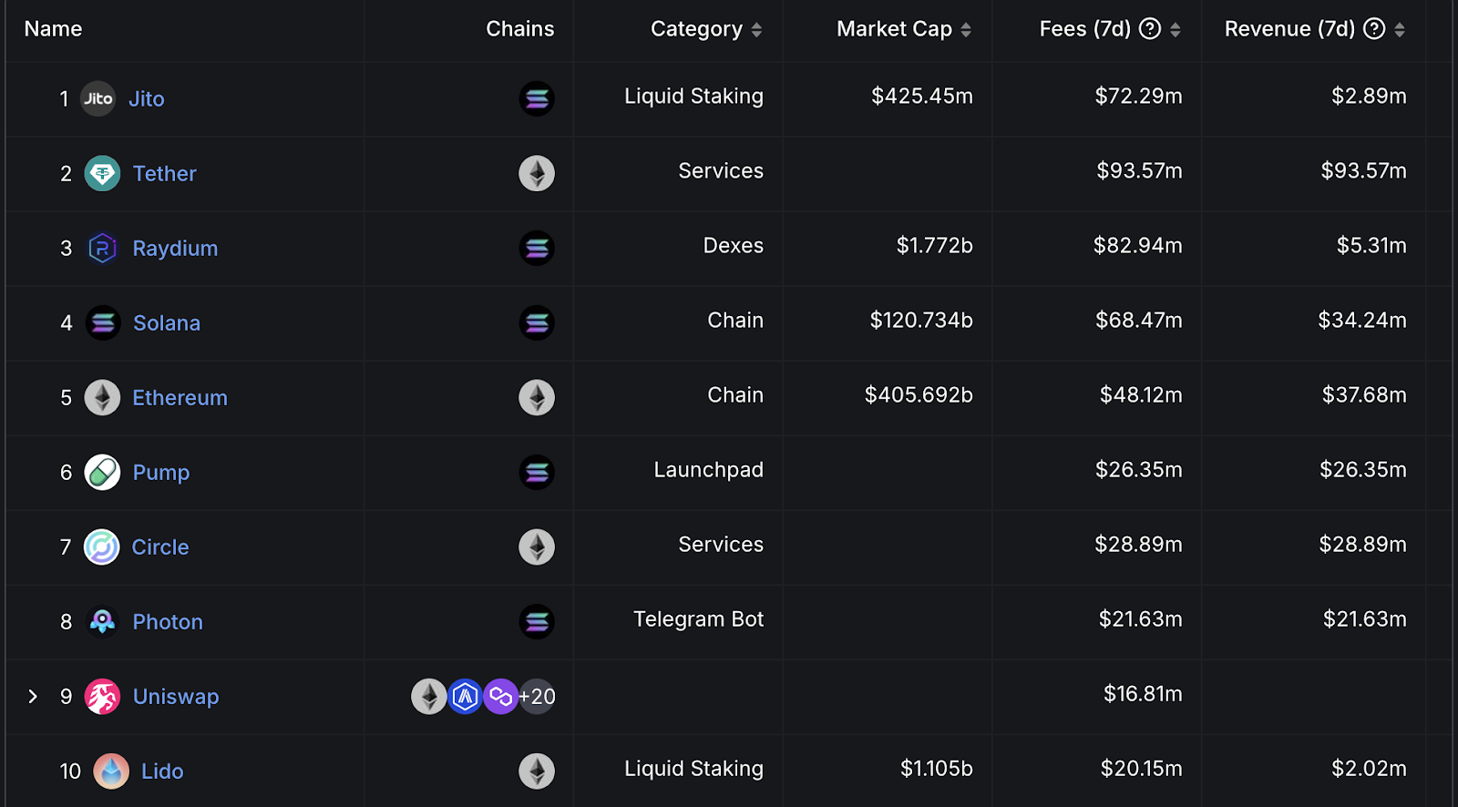Viewport: 1458px width, 807px height.
Task: Sort by Category using sort arrows
Action: [756, 30]
